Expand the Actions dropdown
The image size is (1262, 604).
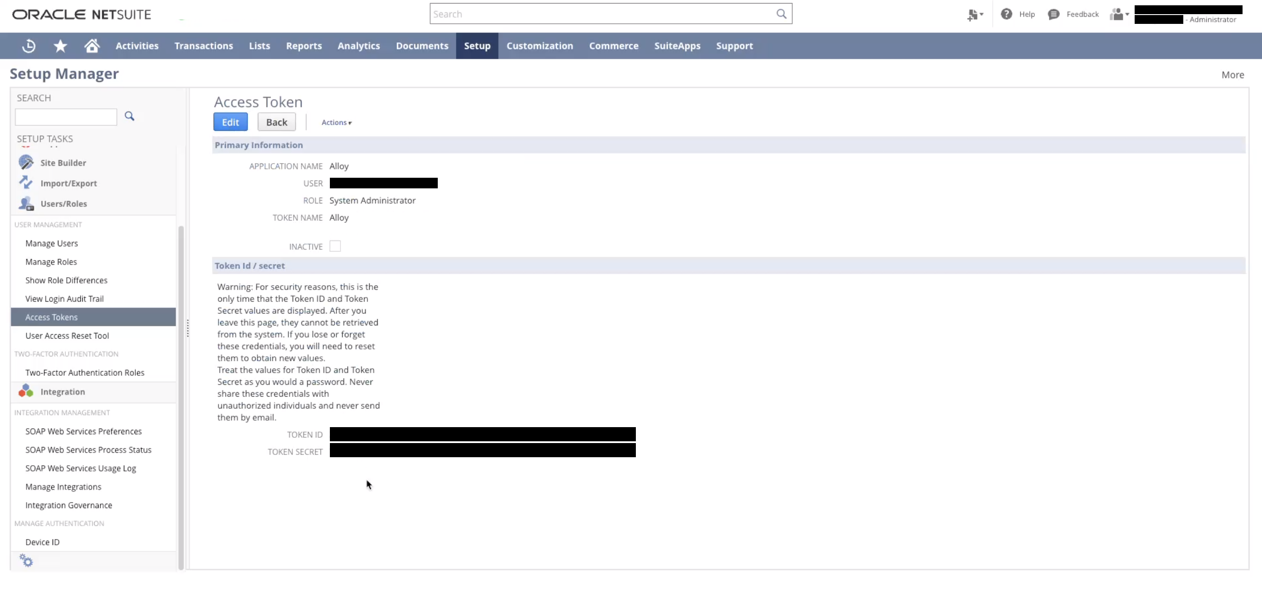(337, 122)
